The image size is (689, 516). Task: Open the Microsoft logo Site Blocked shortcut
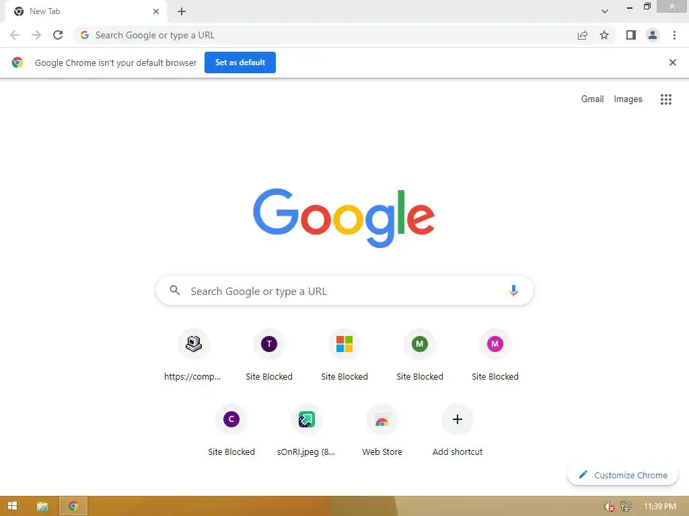[344, 355]
